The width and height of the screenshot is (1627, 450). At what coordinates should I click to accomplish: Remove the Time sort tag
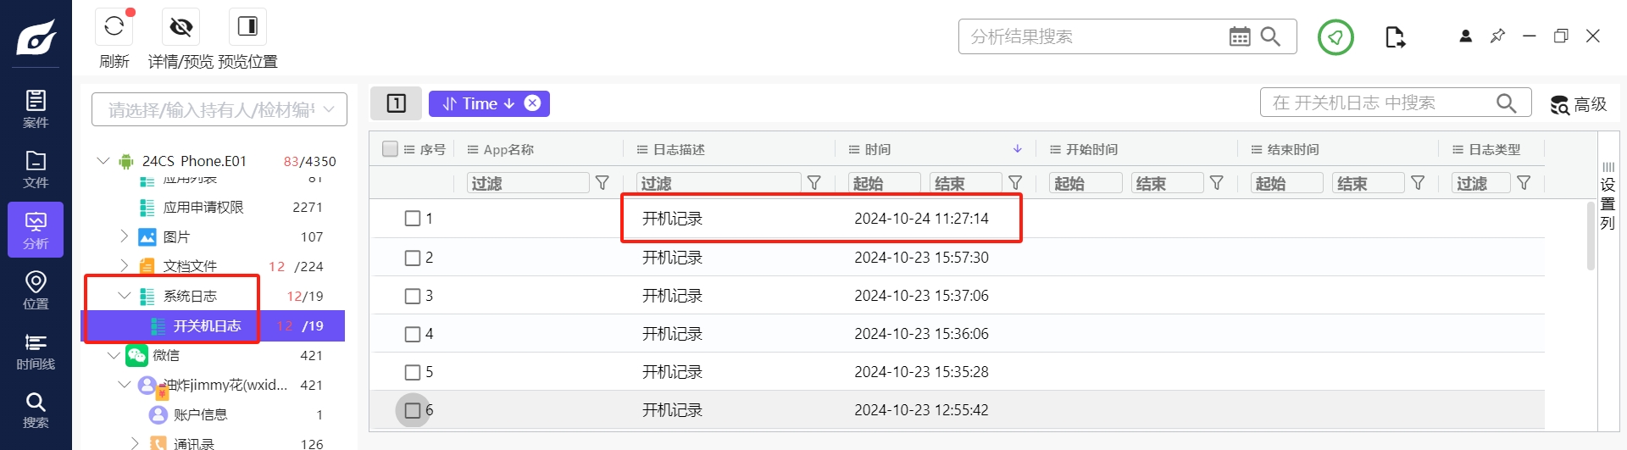point(532,103)
